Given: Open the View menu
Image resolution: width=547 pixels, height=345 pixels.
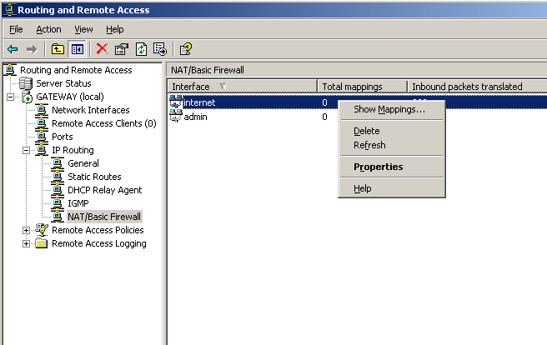Looking at the screenshot, I should [83, 30].
